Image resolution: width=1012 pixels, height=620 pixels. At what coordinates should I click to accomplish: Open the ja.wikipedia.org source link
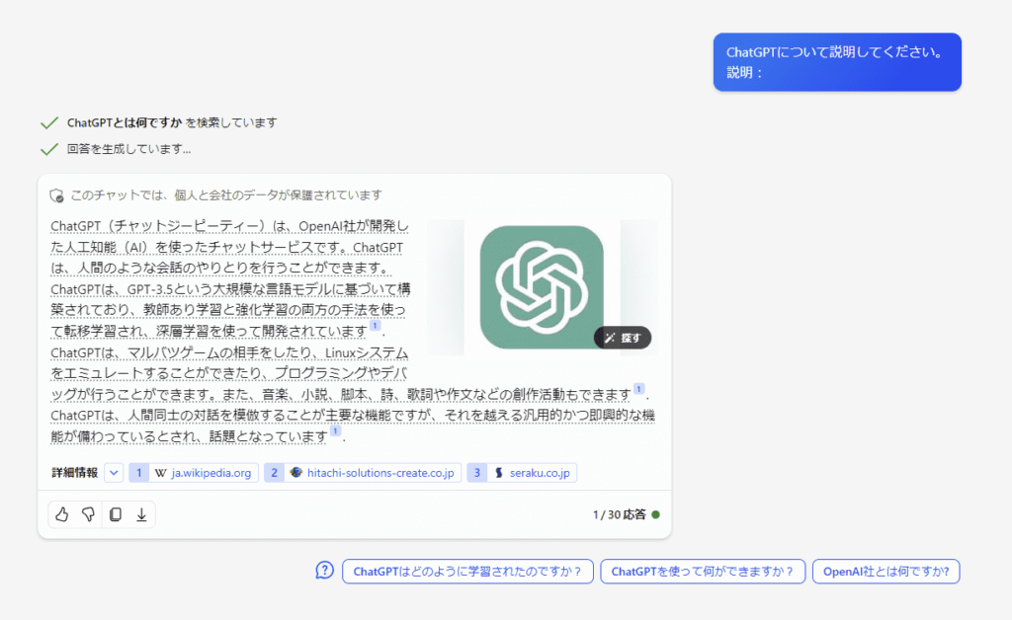pyautogui.click(x=195, y=473)
